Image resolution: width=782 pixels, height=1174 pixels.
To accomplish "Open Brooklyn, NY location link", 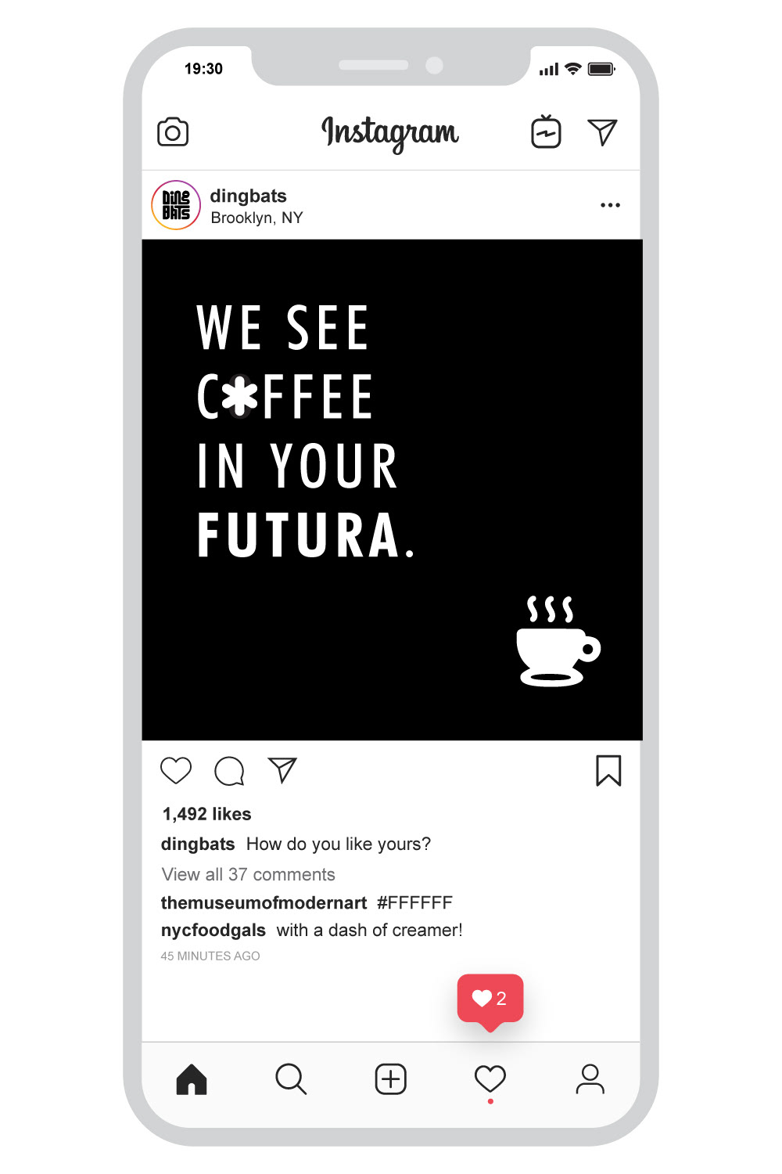I will 256,218.
